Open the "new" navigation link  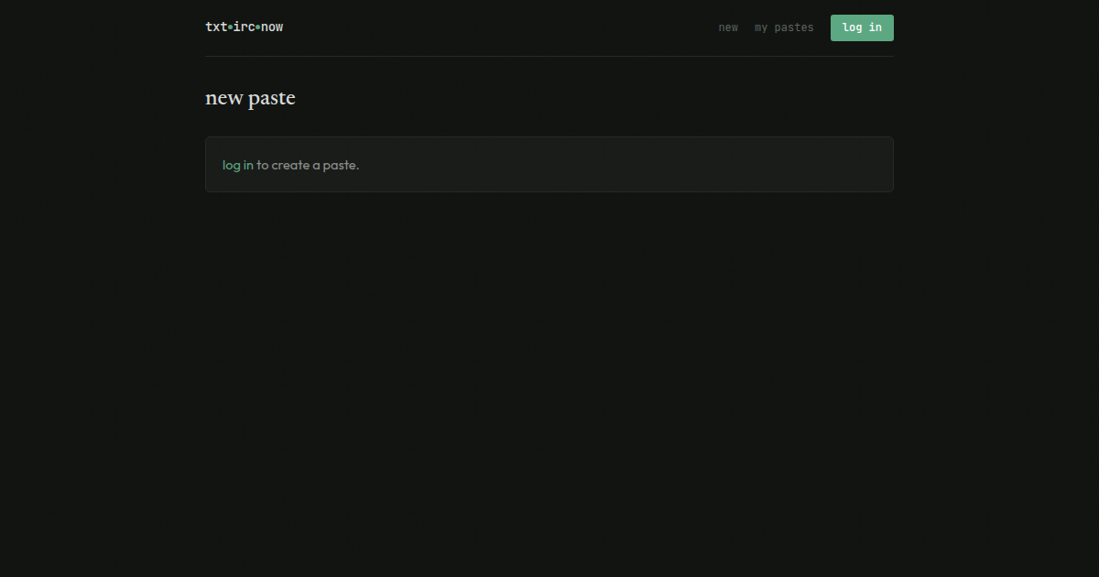[728, 27]
